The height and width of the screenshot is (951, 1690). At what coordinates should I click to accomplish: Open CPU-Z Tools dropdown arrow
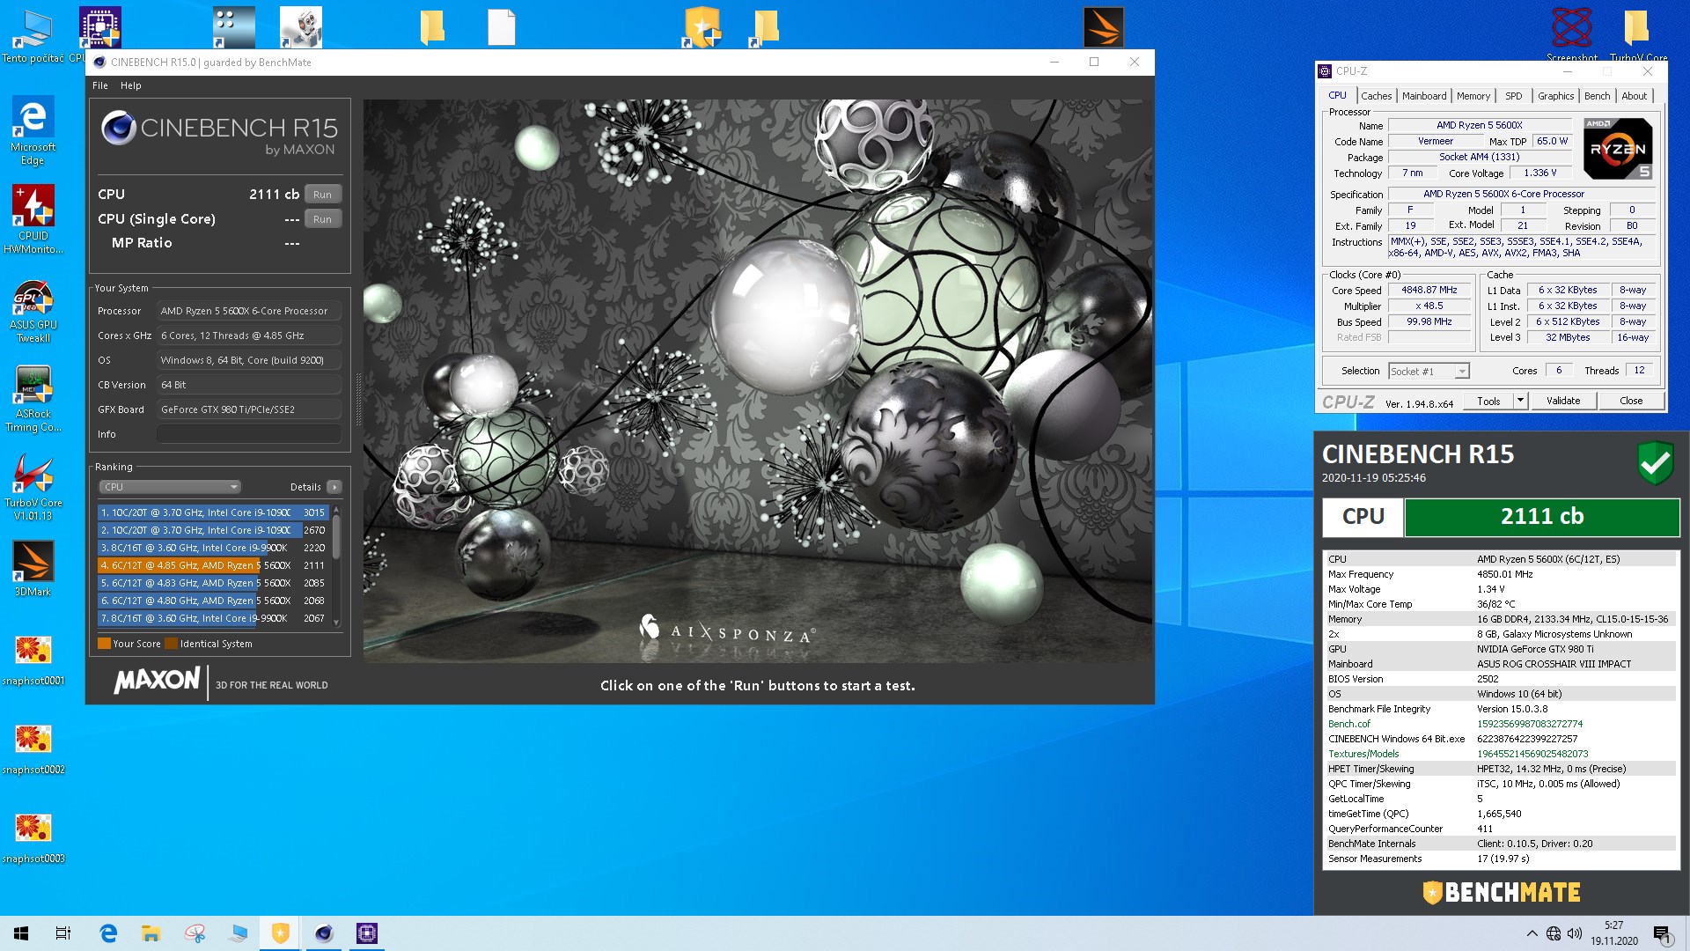point(1520,401)
